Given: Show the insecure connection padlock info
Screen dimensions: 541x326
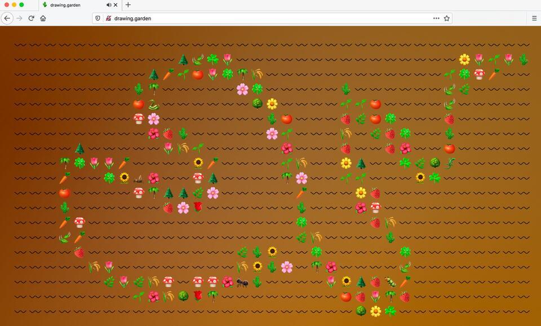Looking at the screenshot, I should point(108,18).
